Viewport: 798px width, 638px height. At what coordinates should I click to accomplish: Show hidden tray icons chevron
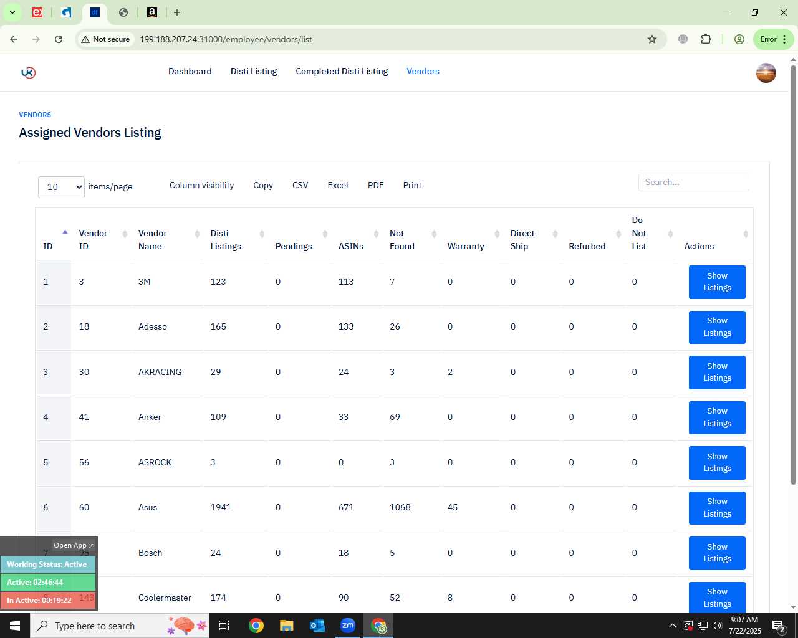(672, 626)
